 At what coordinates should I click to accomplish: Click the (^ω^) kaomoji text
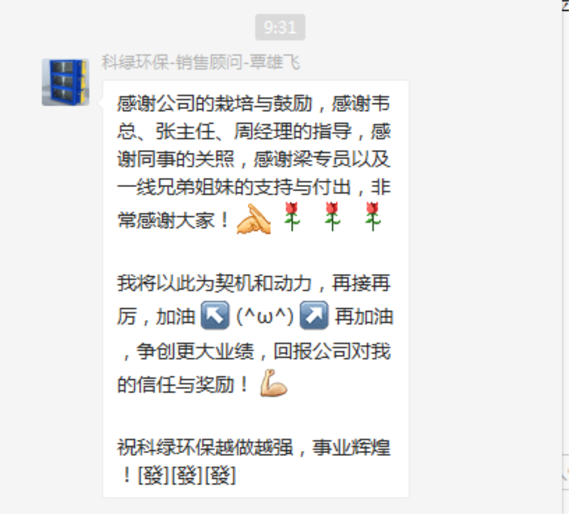click(265, 316)
